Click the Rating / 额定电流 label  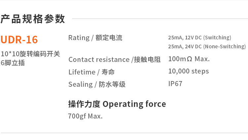pyautogui.click(x=95, y=38)
